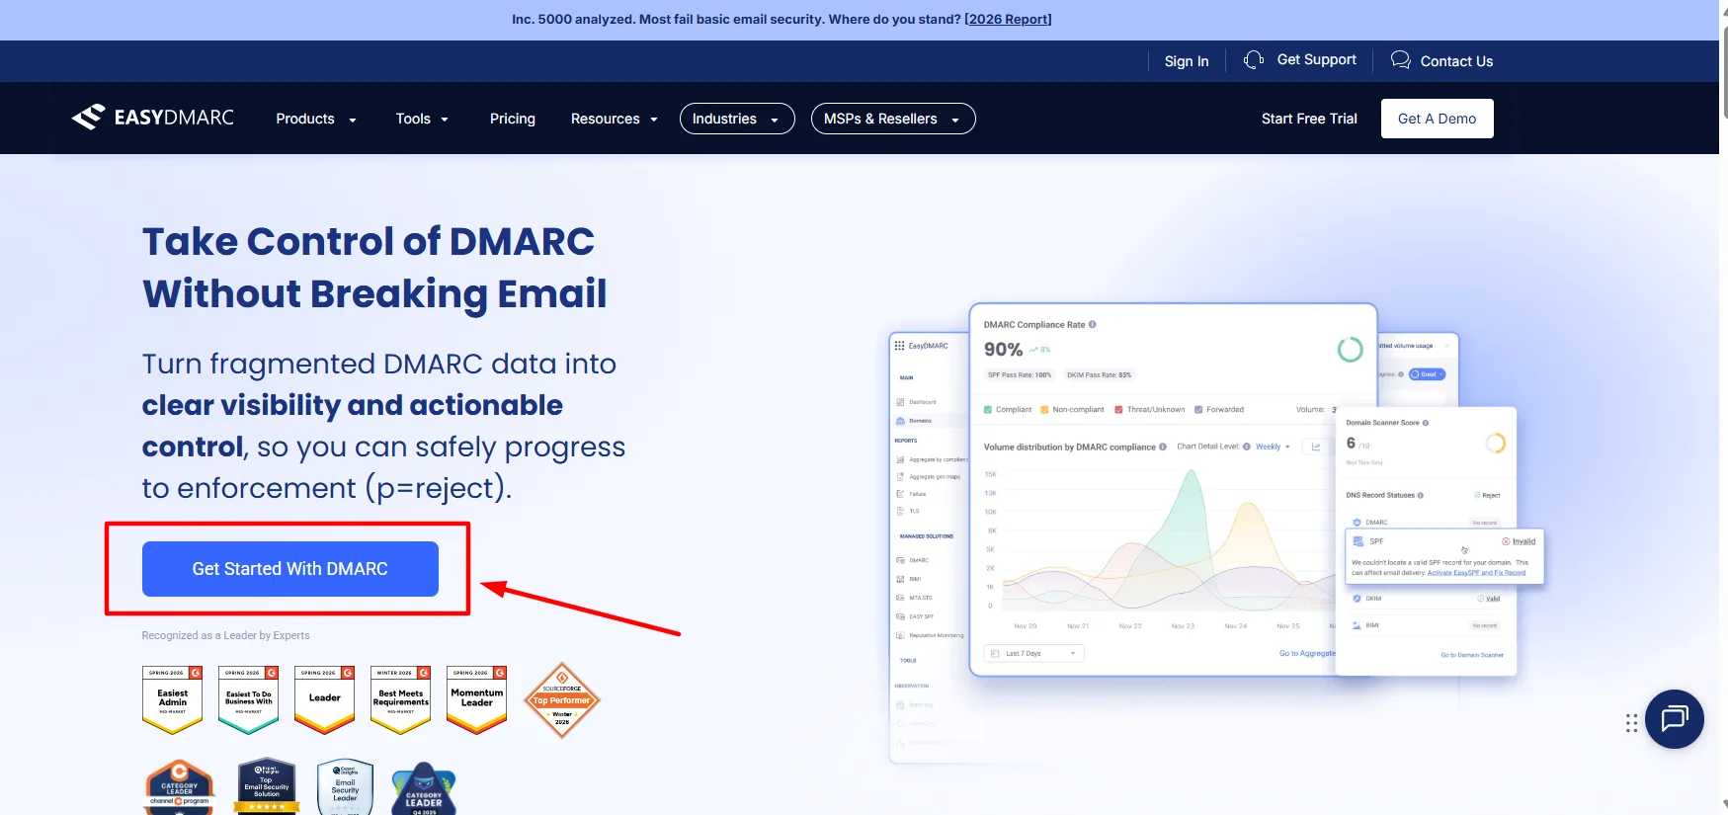The height and width of the screenshot is (815, 1728).
Task: Click the Easiest To Do Business With badge
Action: [x=248, y=699]
